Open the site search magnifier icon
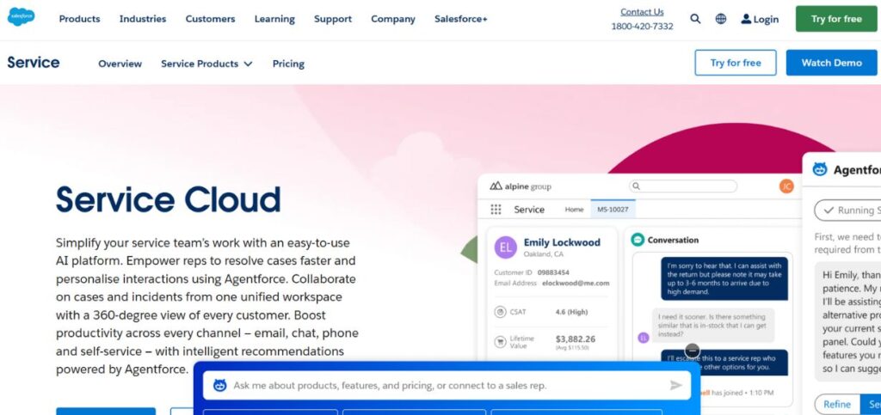This screenshot has width=881, height=415. (x=695, y=19)
